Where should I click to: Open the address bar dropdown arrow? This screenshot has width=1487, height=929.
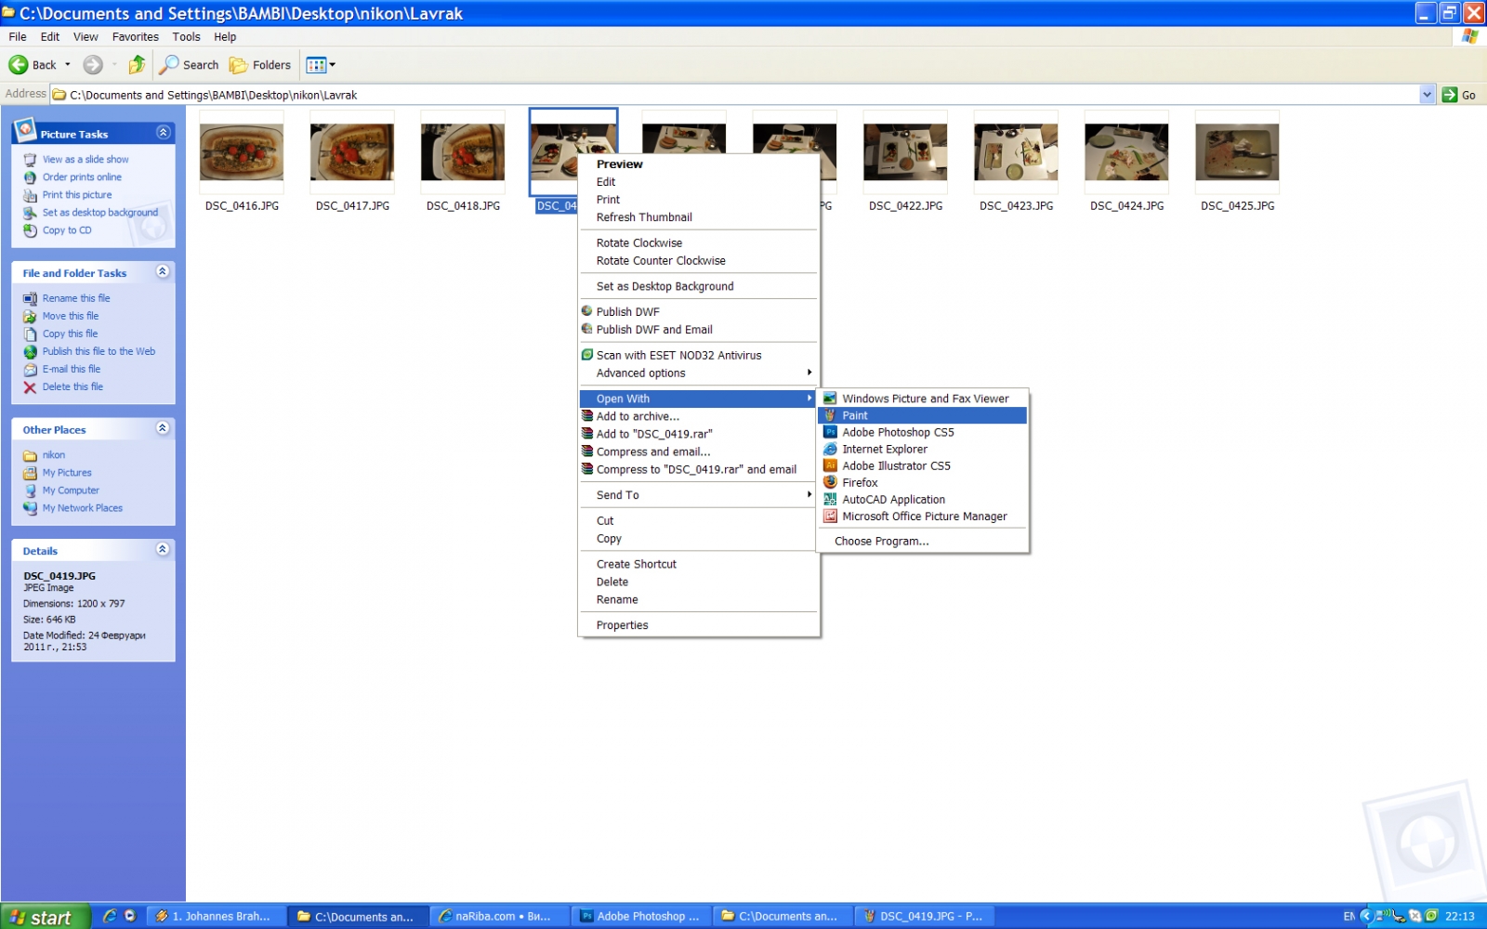pos(1427,95)
